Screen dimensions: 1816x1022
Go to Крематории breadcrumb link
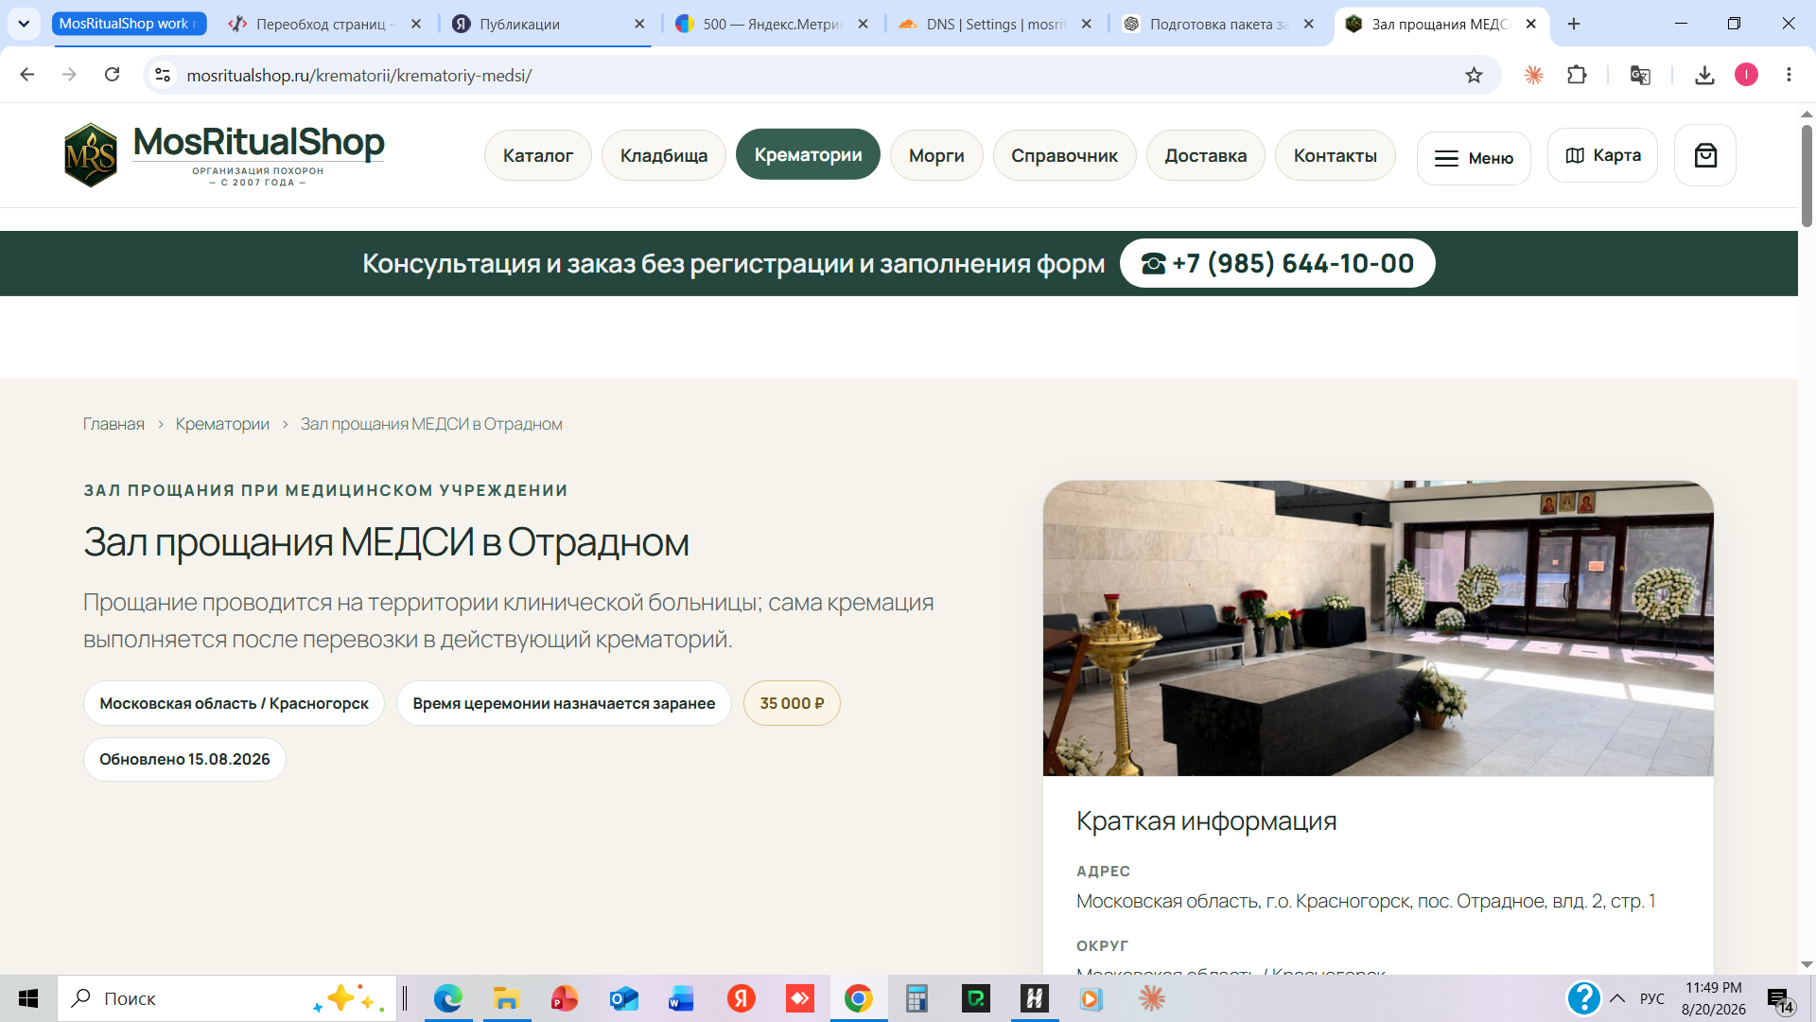coord(222,424)
